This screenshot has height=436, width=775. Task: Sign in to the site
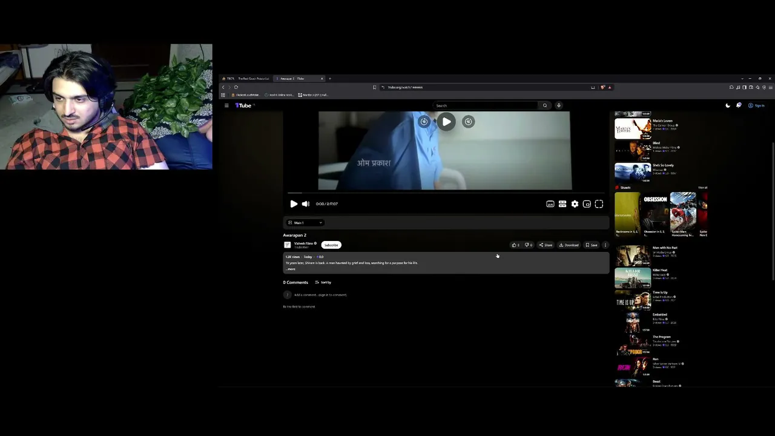756,105
